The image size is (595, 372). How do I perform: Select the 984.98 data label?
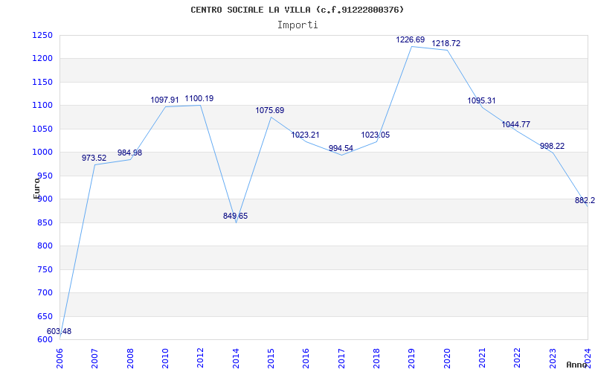129,153
